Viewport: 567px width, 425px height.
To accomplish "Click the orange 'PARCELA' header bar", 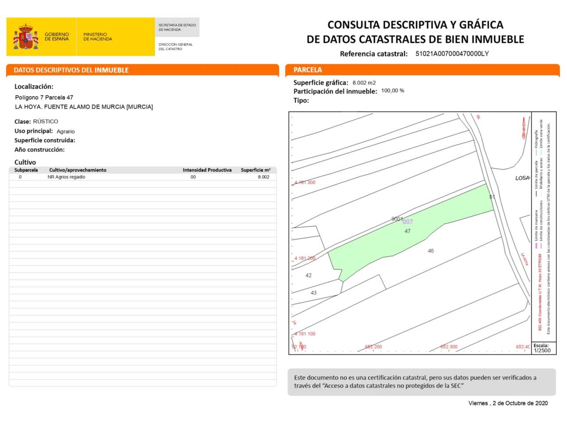I will [423, 70].
